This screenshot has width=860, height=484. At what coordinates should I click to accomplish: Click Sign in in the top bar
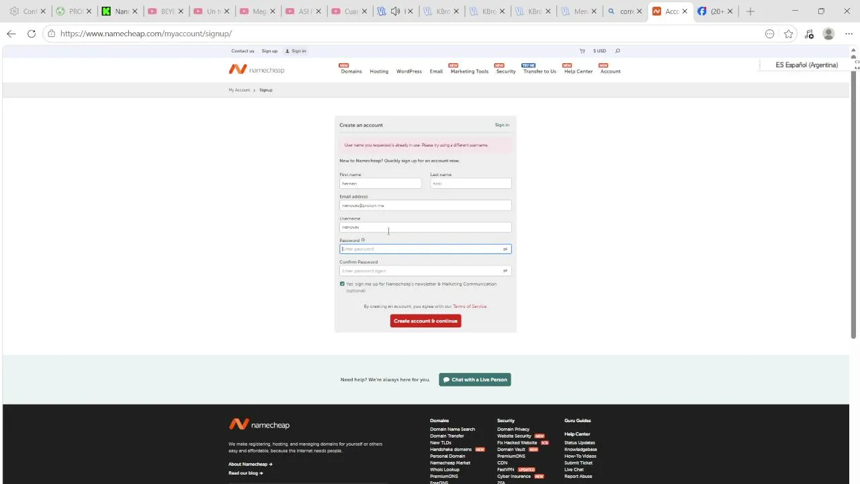coord(296,51)
